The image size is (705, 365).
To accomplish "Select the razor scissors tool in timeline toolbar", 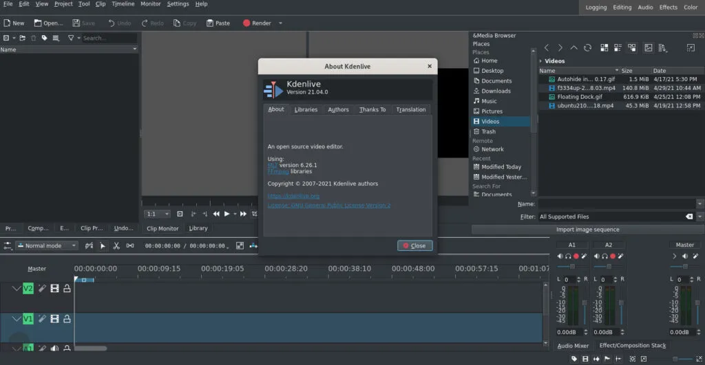I will [x=116, y=245].
